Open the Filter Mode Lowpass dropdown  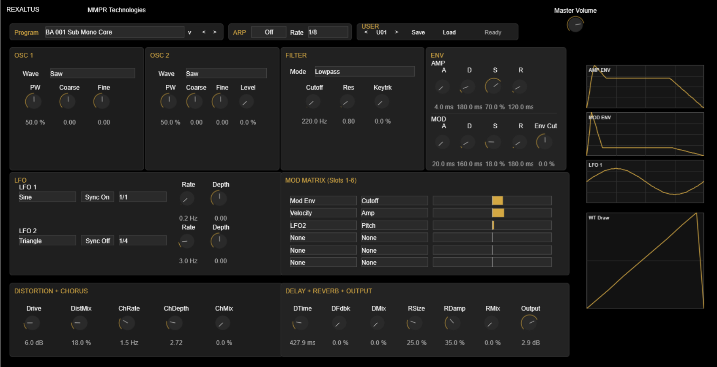[364, 72]
